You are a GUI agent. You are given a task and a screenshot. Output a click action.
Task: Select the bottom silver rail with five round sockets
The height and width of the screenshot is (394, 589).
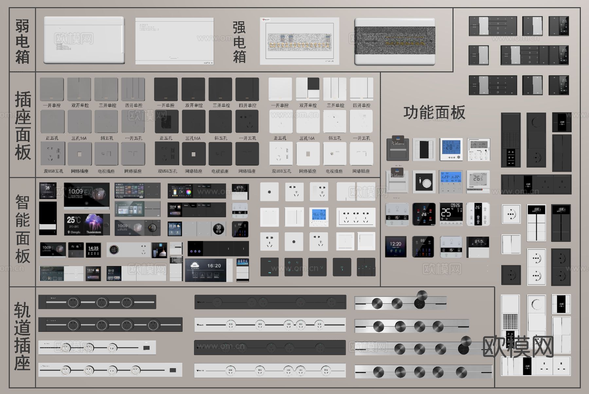[x=423, y=372]
